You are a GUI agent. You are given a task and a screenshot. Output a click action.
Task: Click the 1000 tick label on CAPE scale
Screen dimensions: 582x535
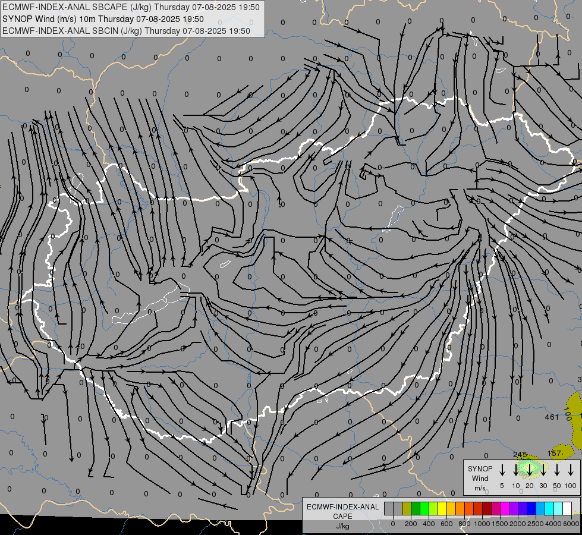tap(482, 524)
